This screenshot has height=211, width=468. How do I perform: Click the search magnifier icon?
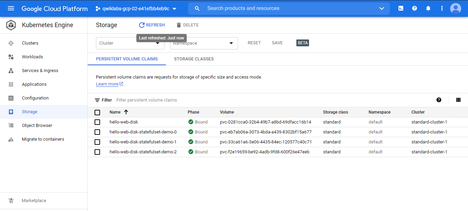tap(197, 9)
